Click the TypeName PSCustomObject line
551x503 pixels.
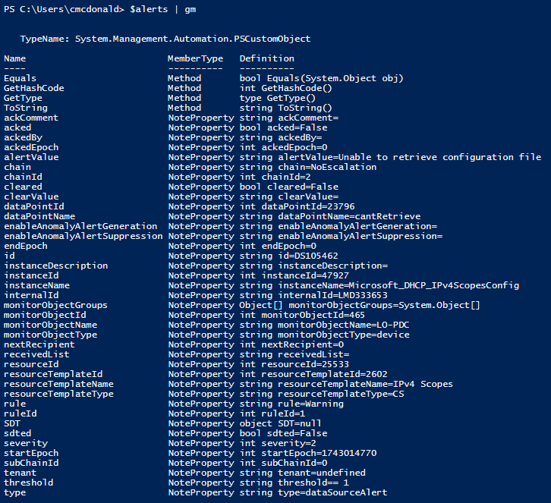pyautogui.click(x=165, y=39)
